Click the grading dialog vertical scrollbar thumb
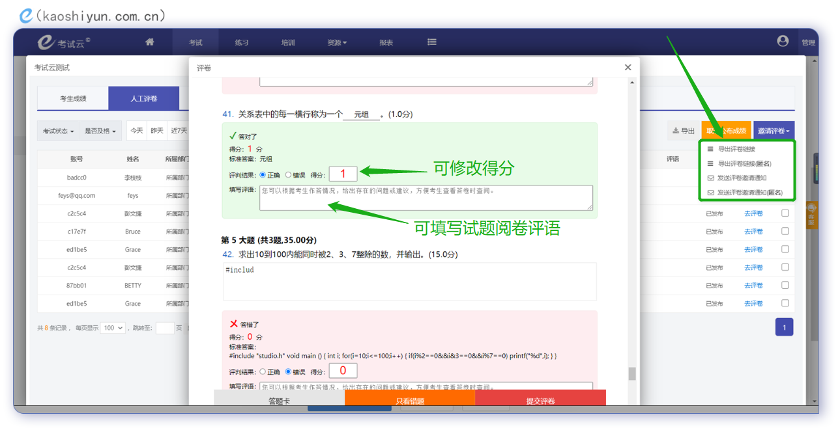 pyautogui.click(x=631, y=373)
